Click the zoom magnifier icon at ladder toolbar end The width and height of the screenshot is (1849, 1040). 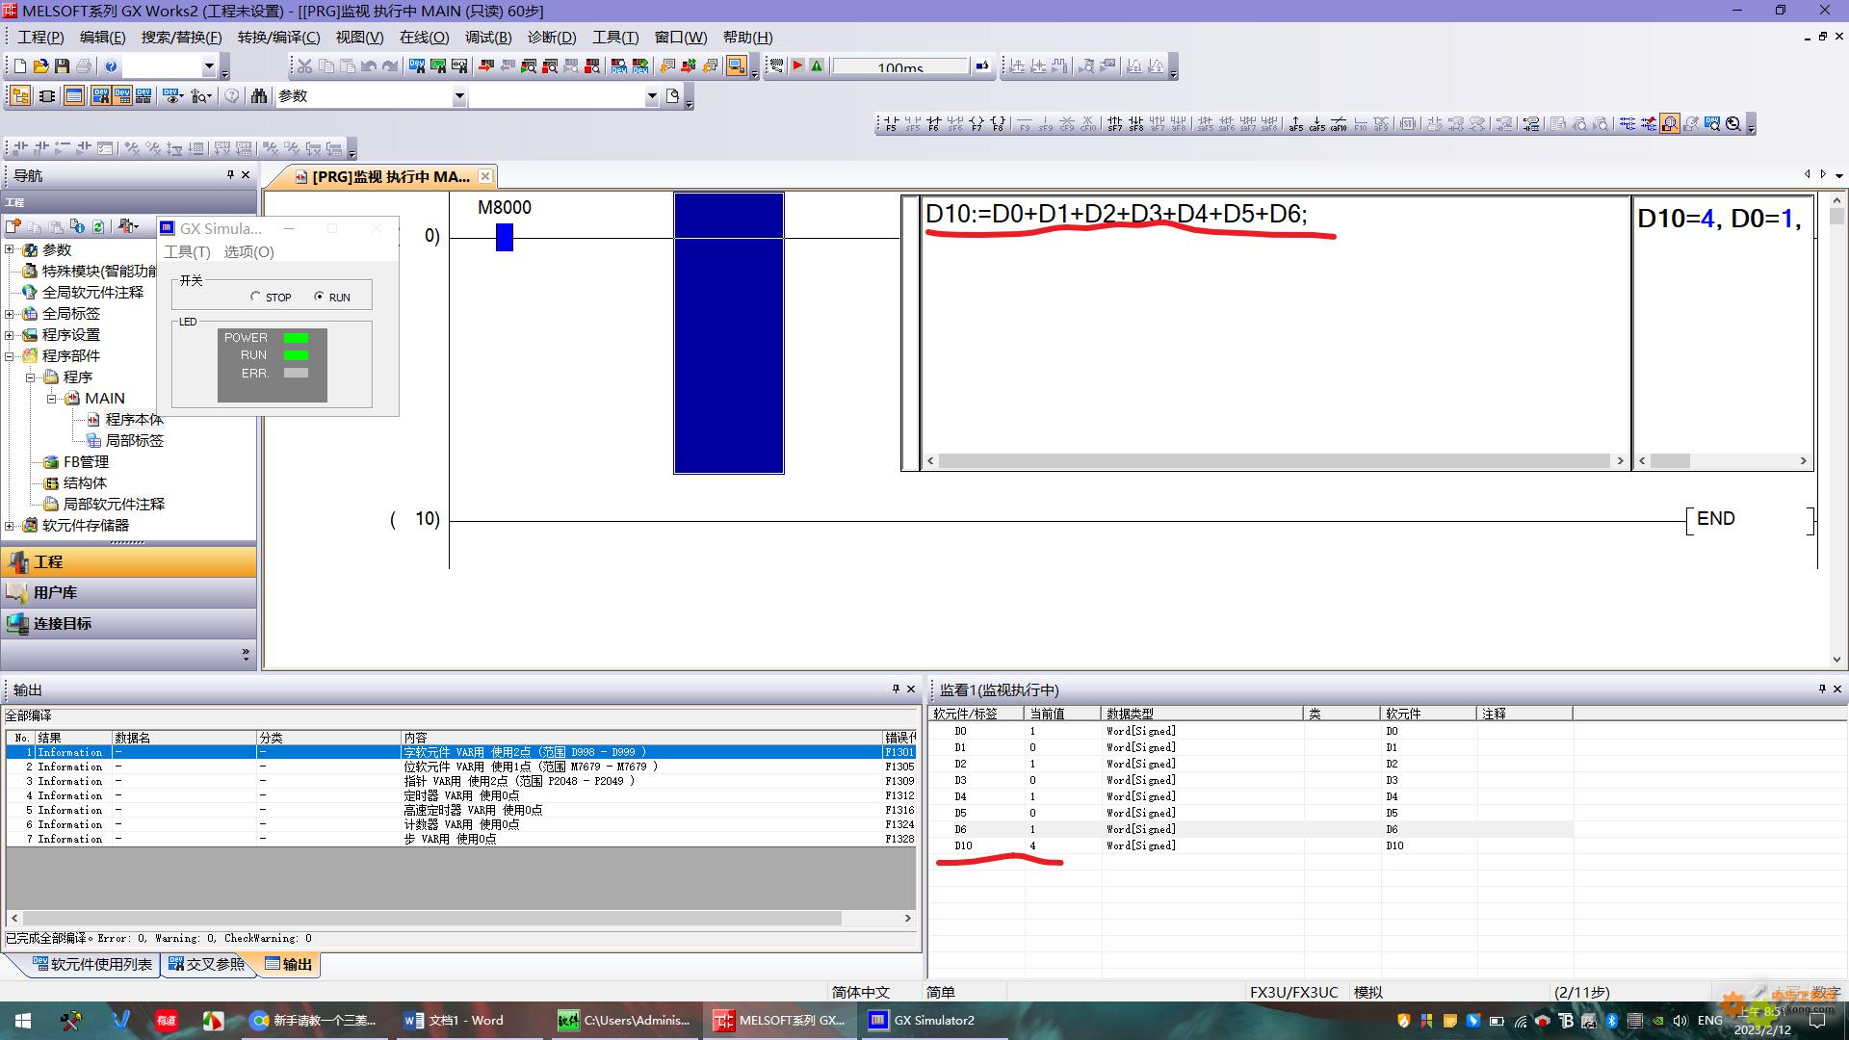click(1733, 124)
